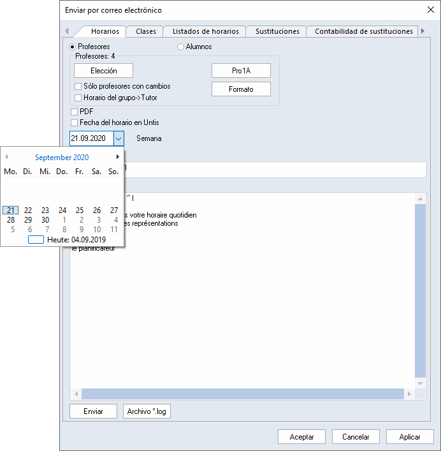
Task: Select the Profesores radio button
Action: (x=73, y=47)
